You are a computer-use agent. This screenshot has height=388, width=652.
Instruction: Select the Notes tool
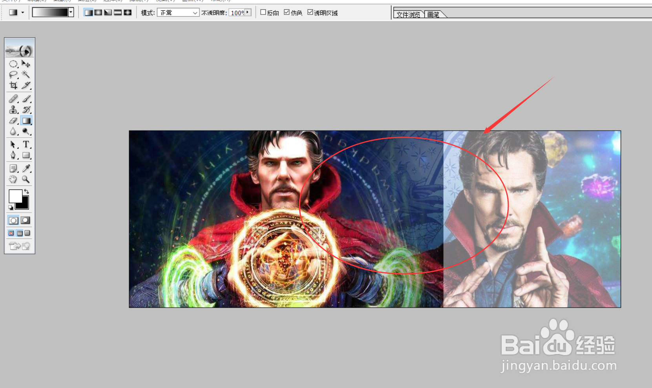[13, 168]
